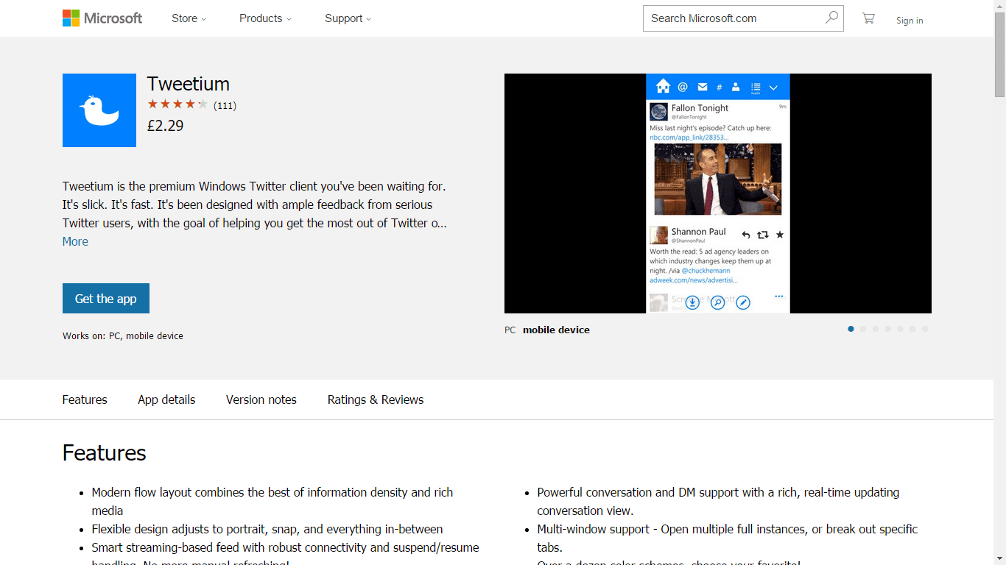1006x565 pixels.
Task: Select the third carousel dot
Action: coord(876,329)
